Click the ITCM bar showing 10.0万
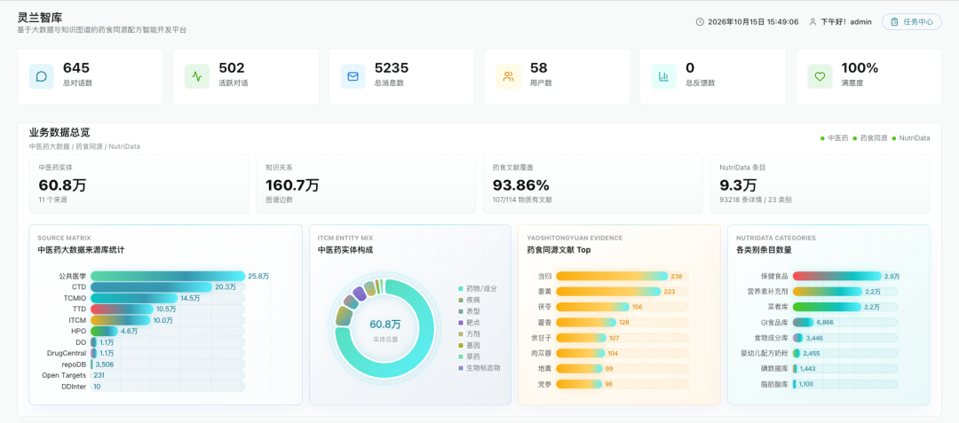This screenshot has width=959, height=423. (121, 320)
